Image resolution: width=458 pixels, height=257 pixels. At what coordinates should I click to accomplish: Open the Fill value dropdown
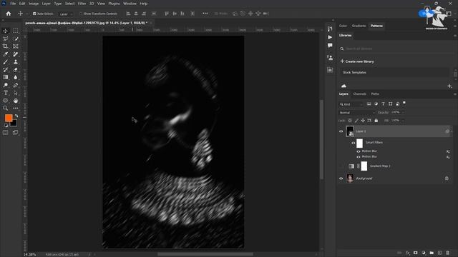click(403, 121)
